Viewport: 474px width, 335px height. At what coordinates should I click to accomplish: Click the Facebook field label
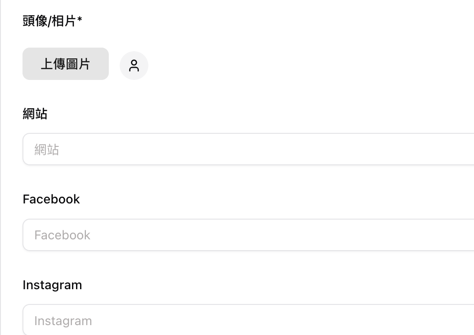click(51, 199)
